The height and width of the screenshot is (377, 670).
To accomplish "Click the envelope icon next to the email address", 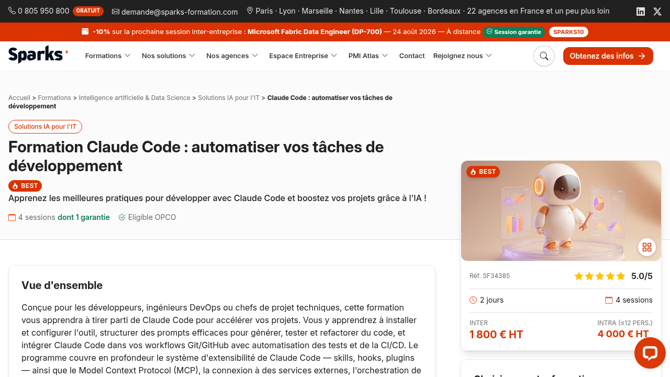I will pos(116,12).
